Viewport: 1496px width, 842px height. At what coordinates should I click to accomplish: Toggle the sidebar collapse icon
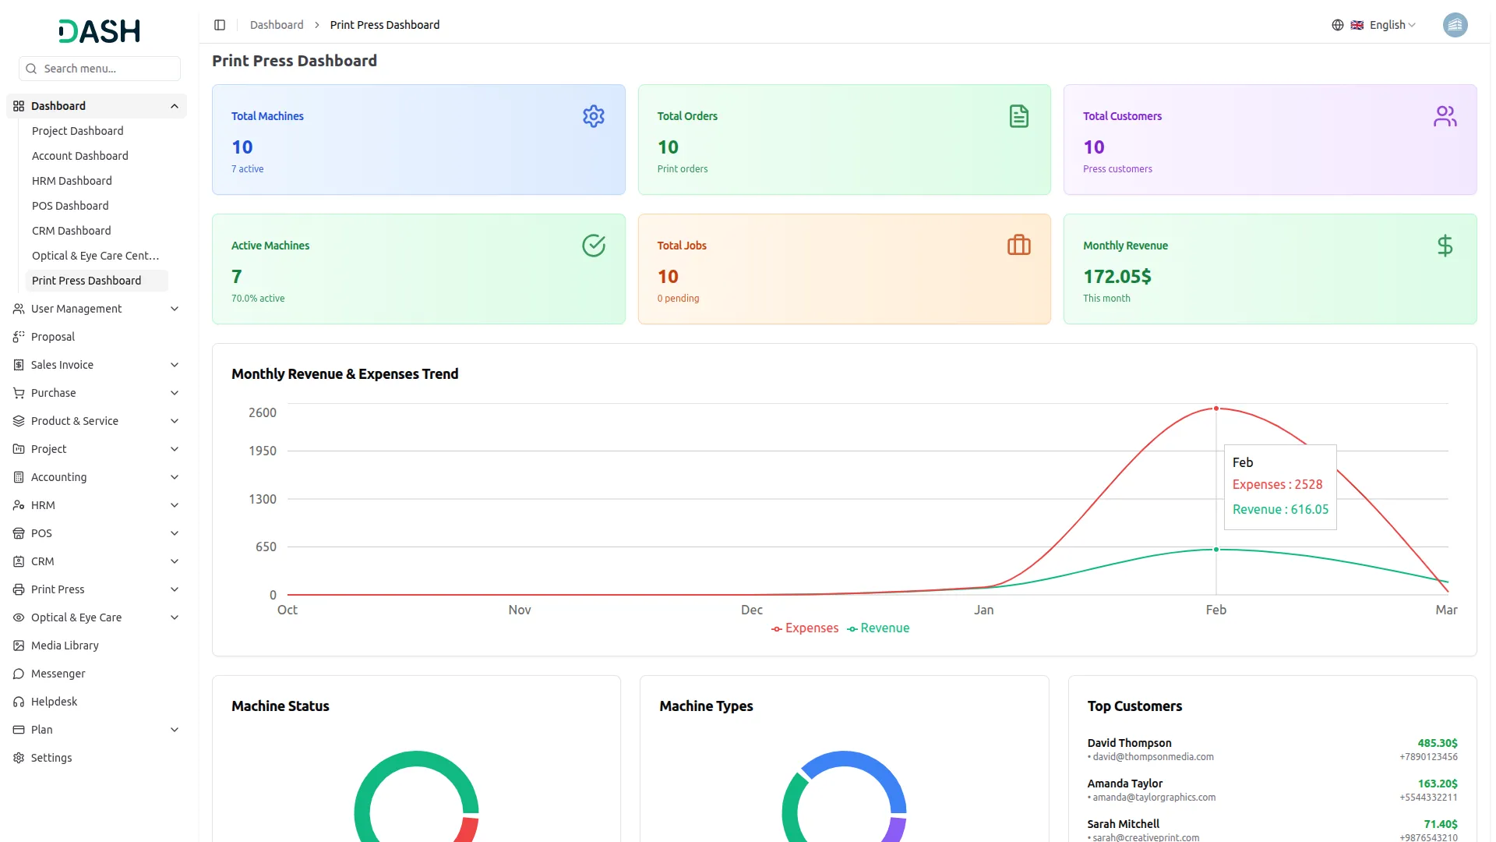[220, 25]
